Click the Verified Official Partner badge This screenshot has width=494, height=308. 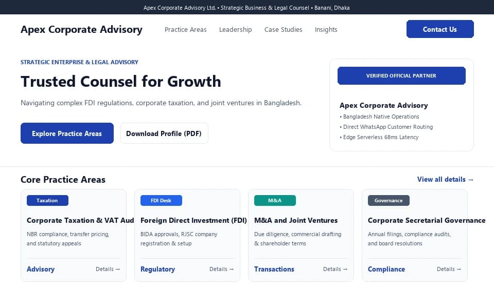coord(401,76)
